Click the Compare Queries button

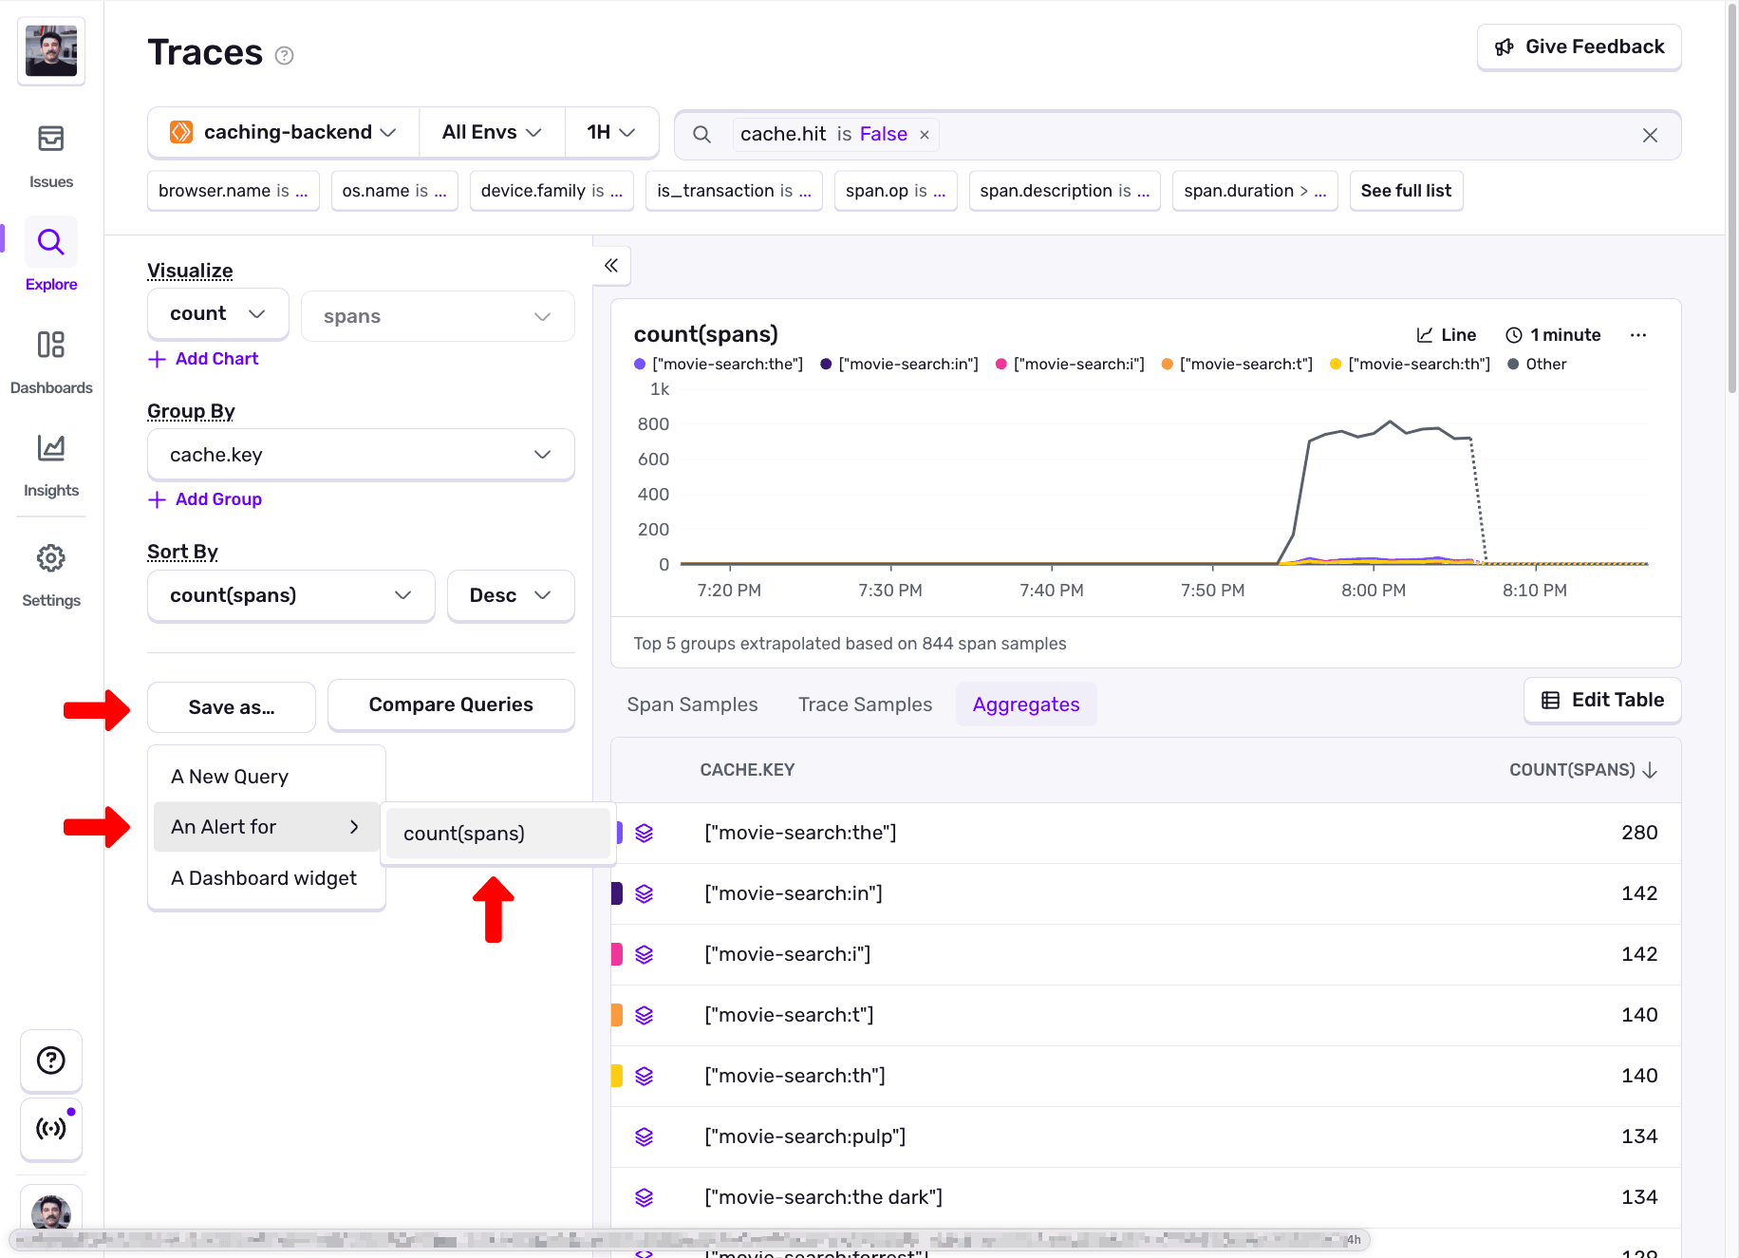click(451, 704)
